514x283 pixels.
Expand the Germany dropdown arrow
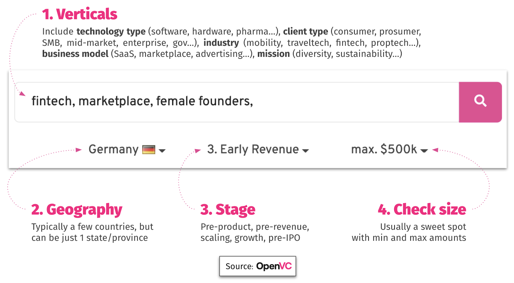click(x=162, y=151)
